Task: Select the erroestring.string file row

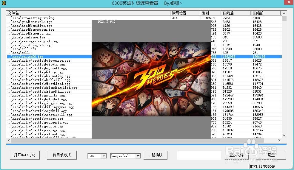Action: click(144, 18)
